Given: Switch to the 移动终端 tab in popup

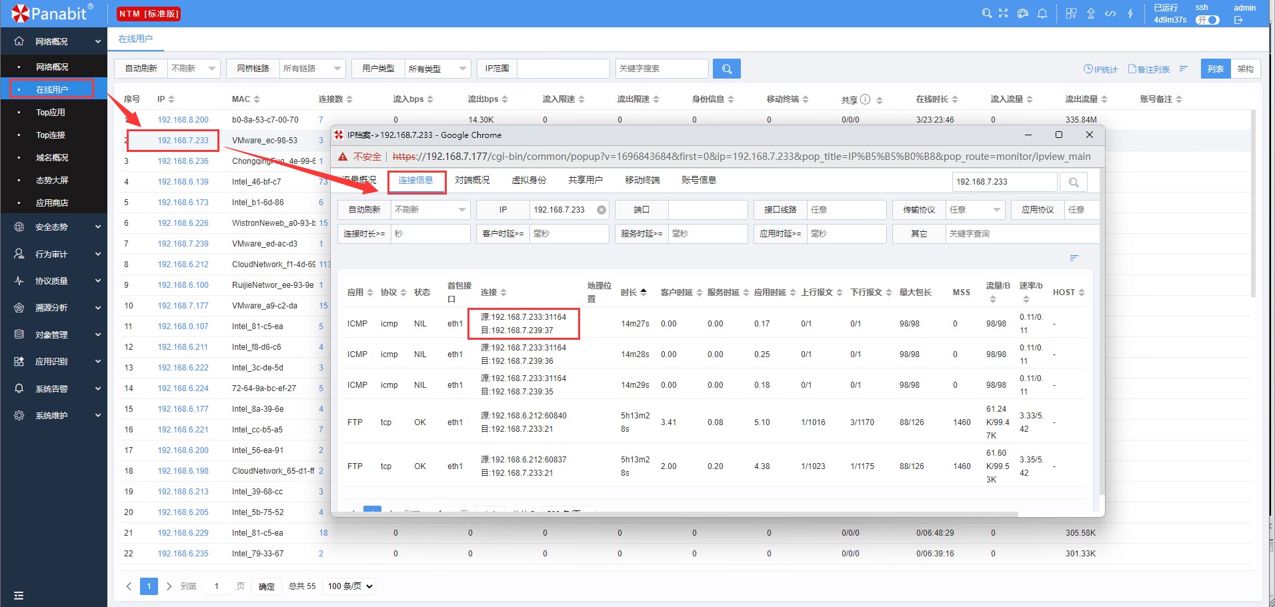Looking at the screenshot, I should pos(642,180).
